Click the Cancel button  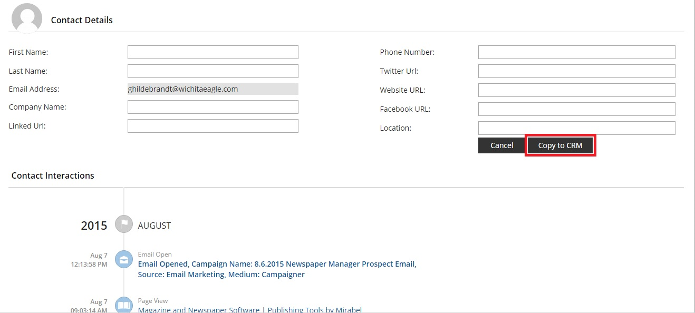501,145
